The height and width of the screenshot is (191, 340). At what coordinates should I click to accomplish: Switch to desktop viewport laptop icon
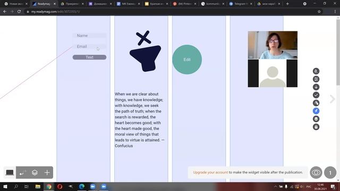[x=10, y=172]
